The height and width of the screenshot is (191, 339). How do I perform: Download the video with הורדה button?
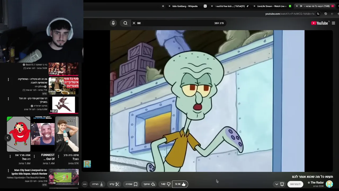click(98, 184)
